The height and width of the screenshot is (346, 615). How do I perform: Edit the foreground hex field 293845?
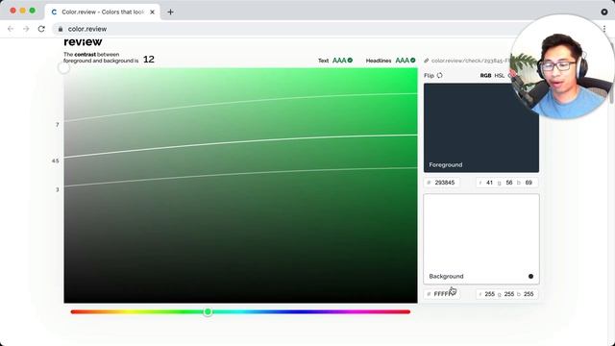point(442,183)
